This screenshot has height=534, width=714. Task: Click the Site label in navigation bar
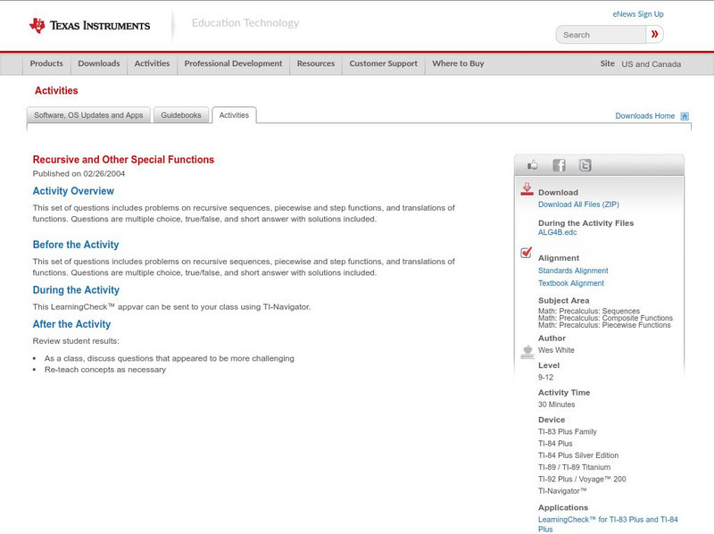[x=607, y=63]
